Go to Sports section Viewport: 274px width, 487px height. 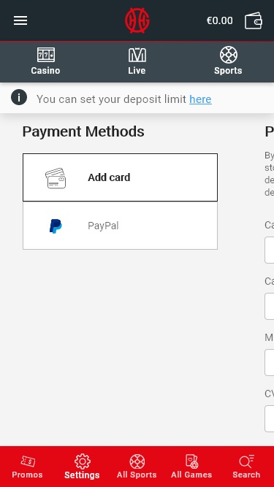pyautogui.click(x=228, y=61)
